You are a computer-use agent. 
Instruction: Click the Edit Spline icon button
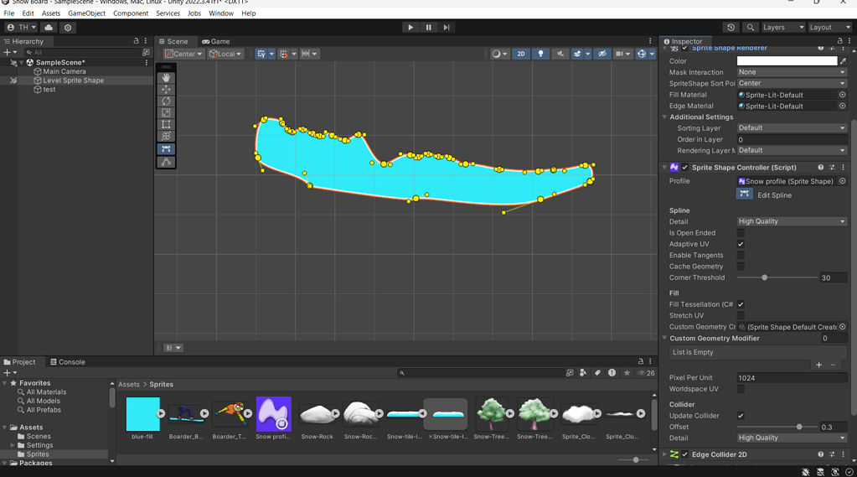744,194
